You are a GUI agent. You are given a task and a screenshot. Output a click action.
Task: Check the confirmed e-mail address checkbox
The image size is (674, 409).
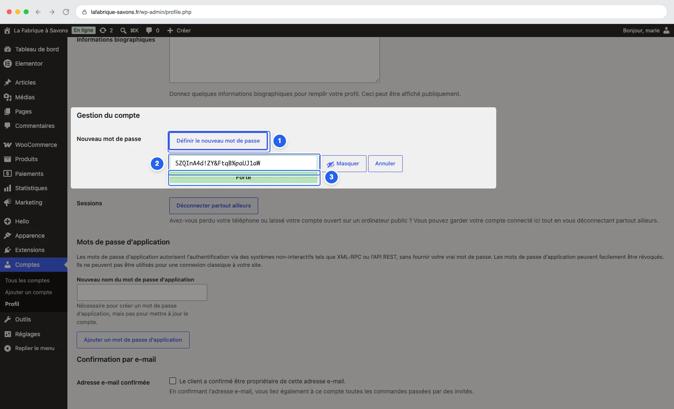coord(173,381)
